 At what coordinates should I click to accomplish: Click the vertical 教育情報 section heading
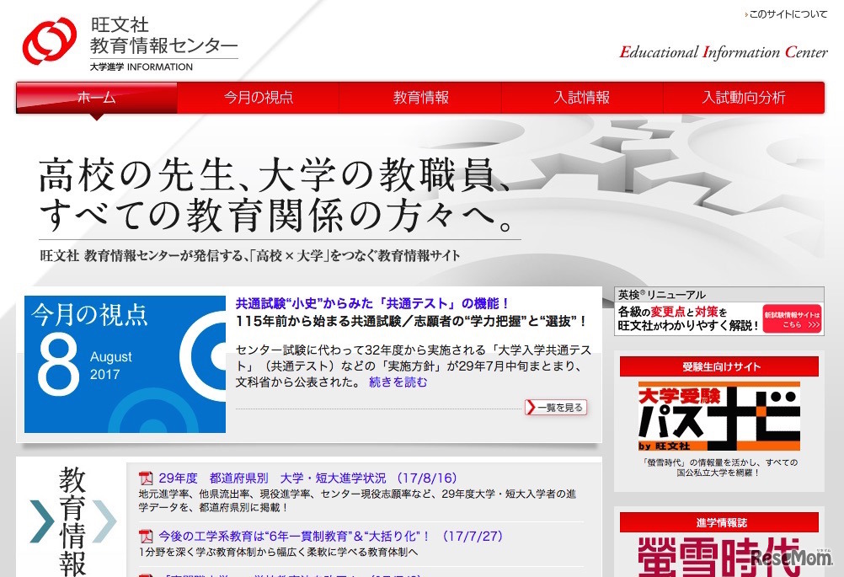[x=72, y=521]
